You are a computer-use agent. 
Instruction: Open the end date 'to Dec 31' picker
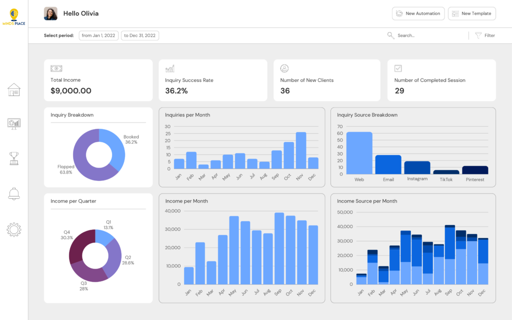[x=140, y=35]
